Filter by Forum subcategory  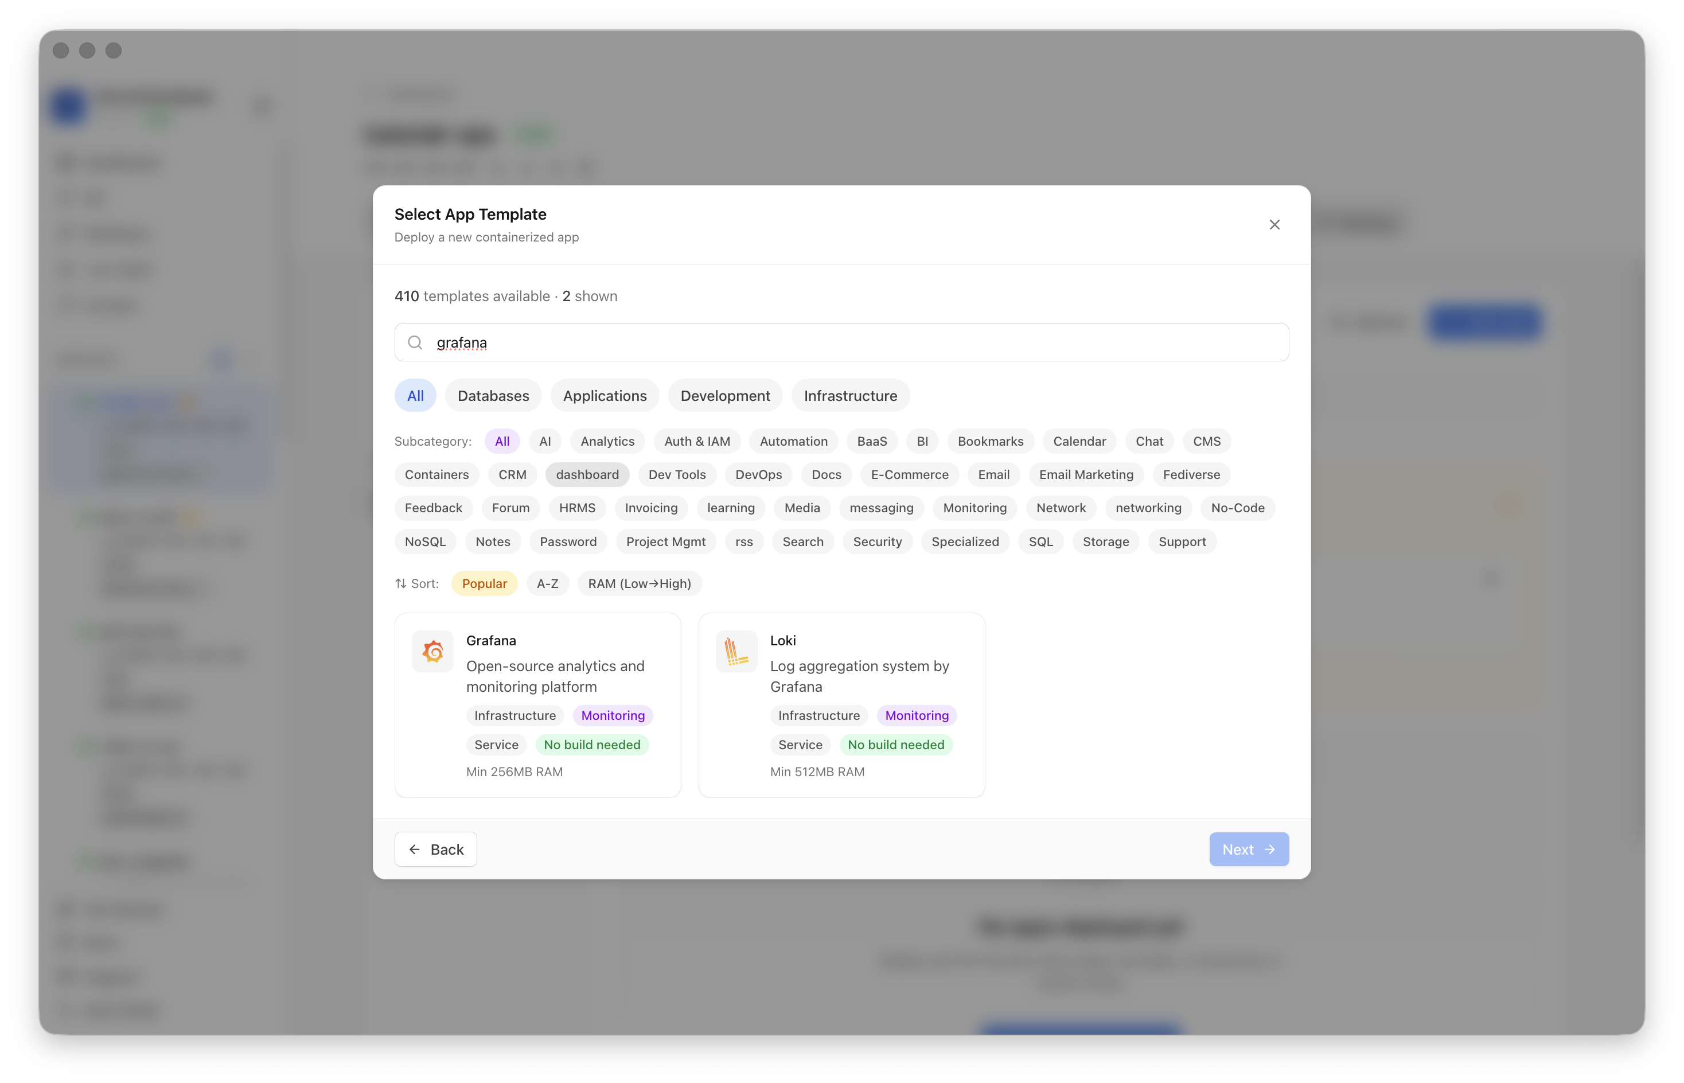coord(510,508)
